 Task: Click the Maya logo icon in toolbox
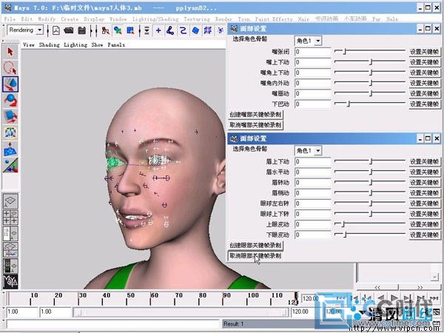(10, 281)
